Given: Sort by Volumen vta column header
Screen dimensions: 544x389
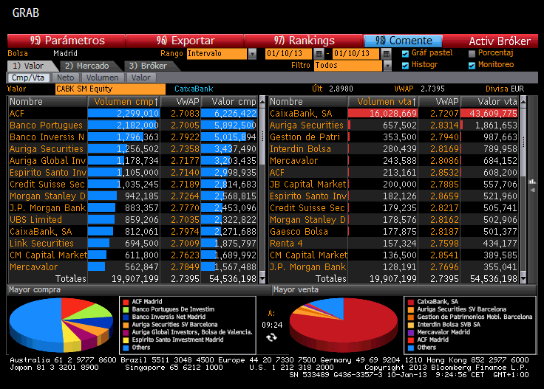Looking at the screenshot, I should 384,101.
